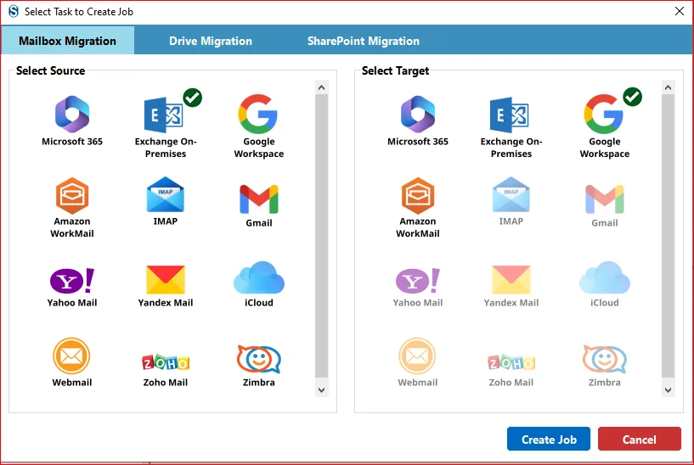The image size is (694, 465).
Task: Switch to the Drive Migration tab
Action: [210, 41]
